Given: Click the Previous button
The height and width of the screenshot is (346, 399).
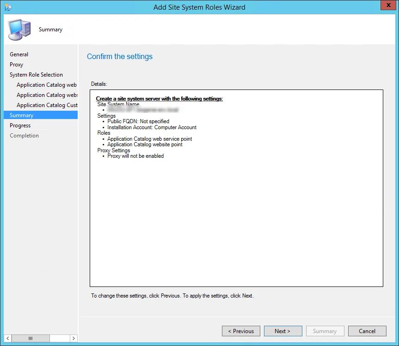Looking at the screenshot, I should point(240,331).
